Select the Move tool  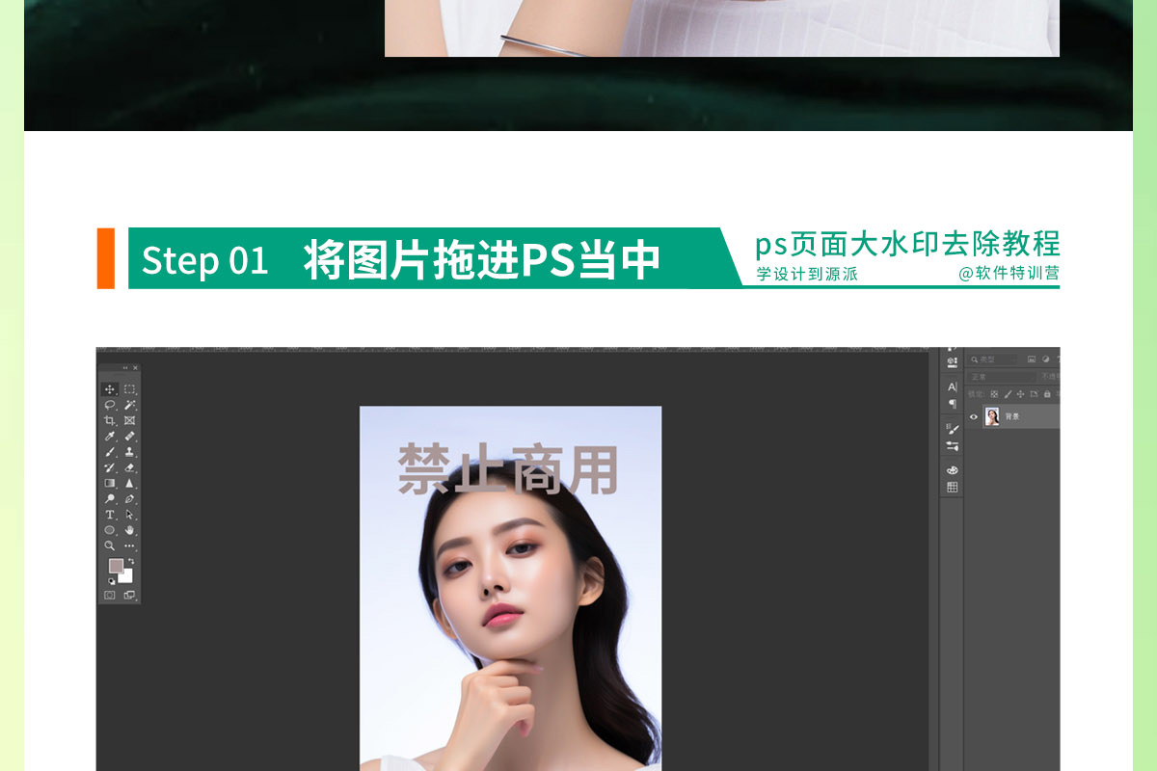pos(110,389)
